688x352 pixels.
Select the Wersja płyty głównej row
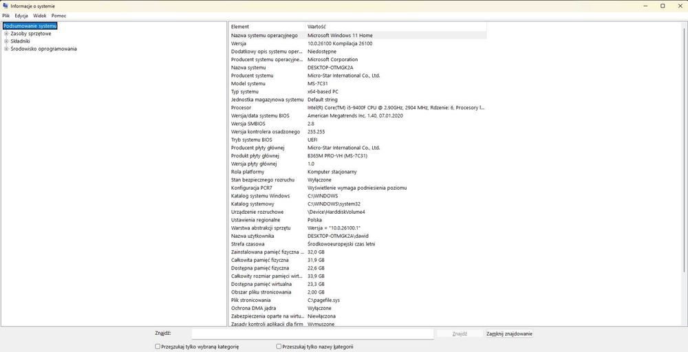358,164
